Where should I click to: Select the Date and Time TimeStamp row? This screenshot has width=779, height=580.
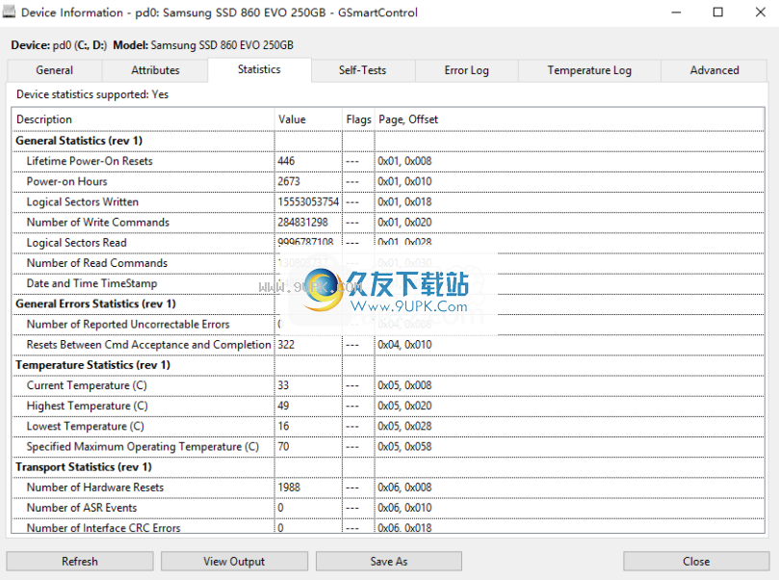pyautogui.click(x=388, y=283)
